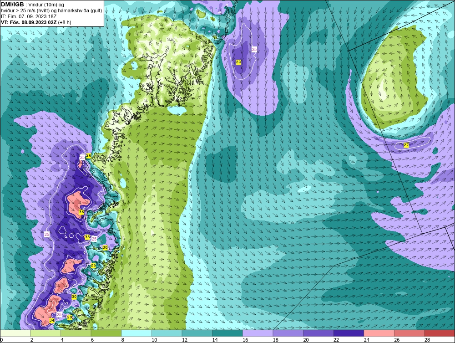The image size is (455, 343).
Task: Click the 'IT: Fim. 07. 09. 2023 18Z' line
Action: pyautogui.click(x=28, y=16)
